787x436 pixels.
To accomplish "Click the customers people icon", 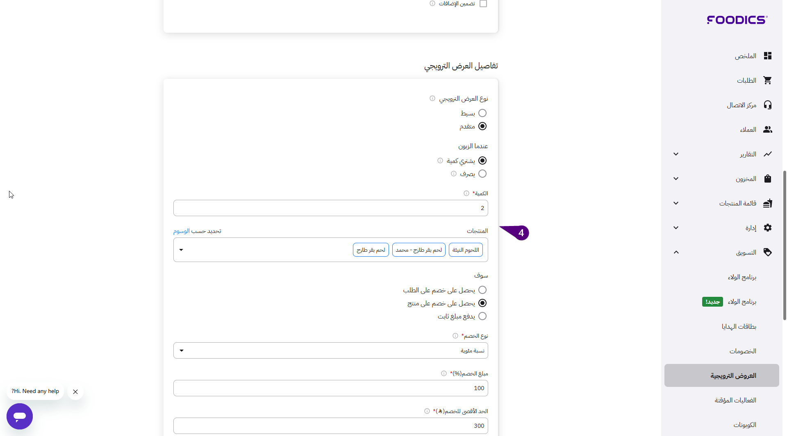I will pos(767,129).
